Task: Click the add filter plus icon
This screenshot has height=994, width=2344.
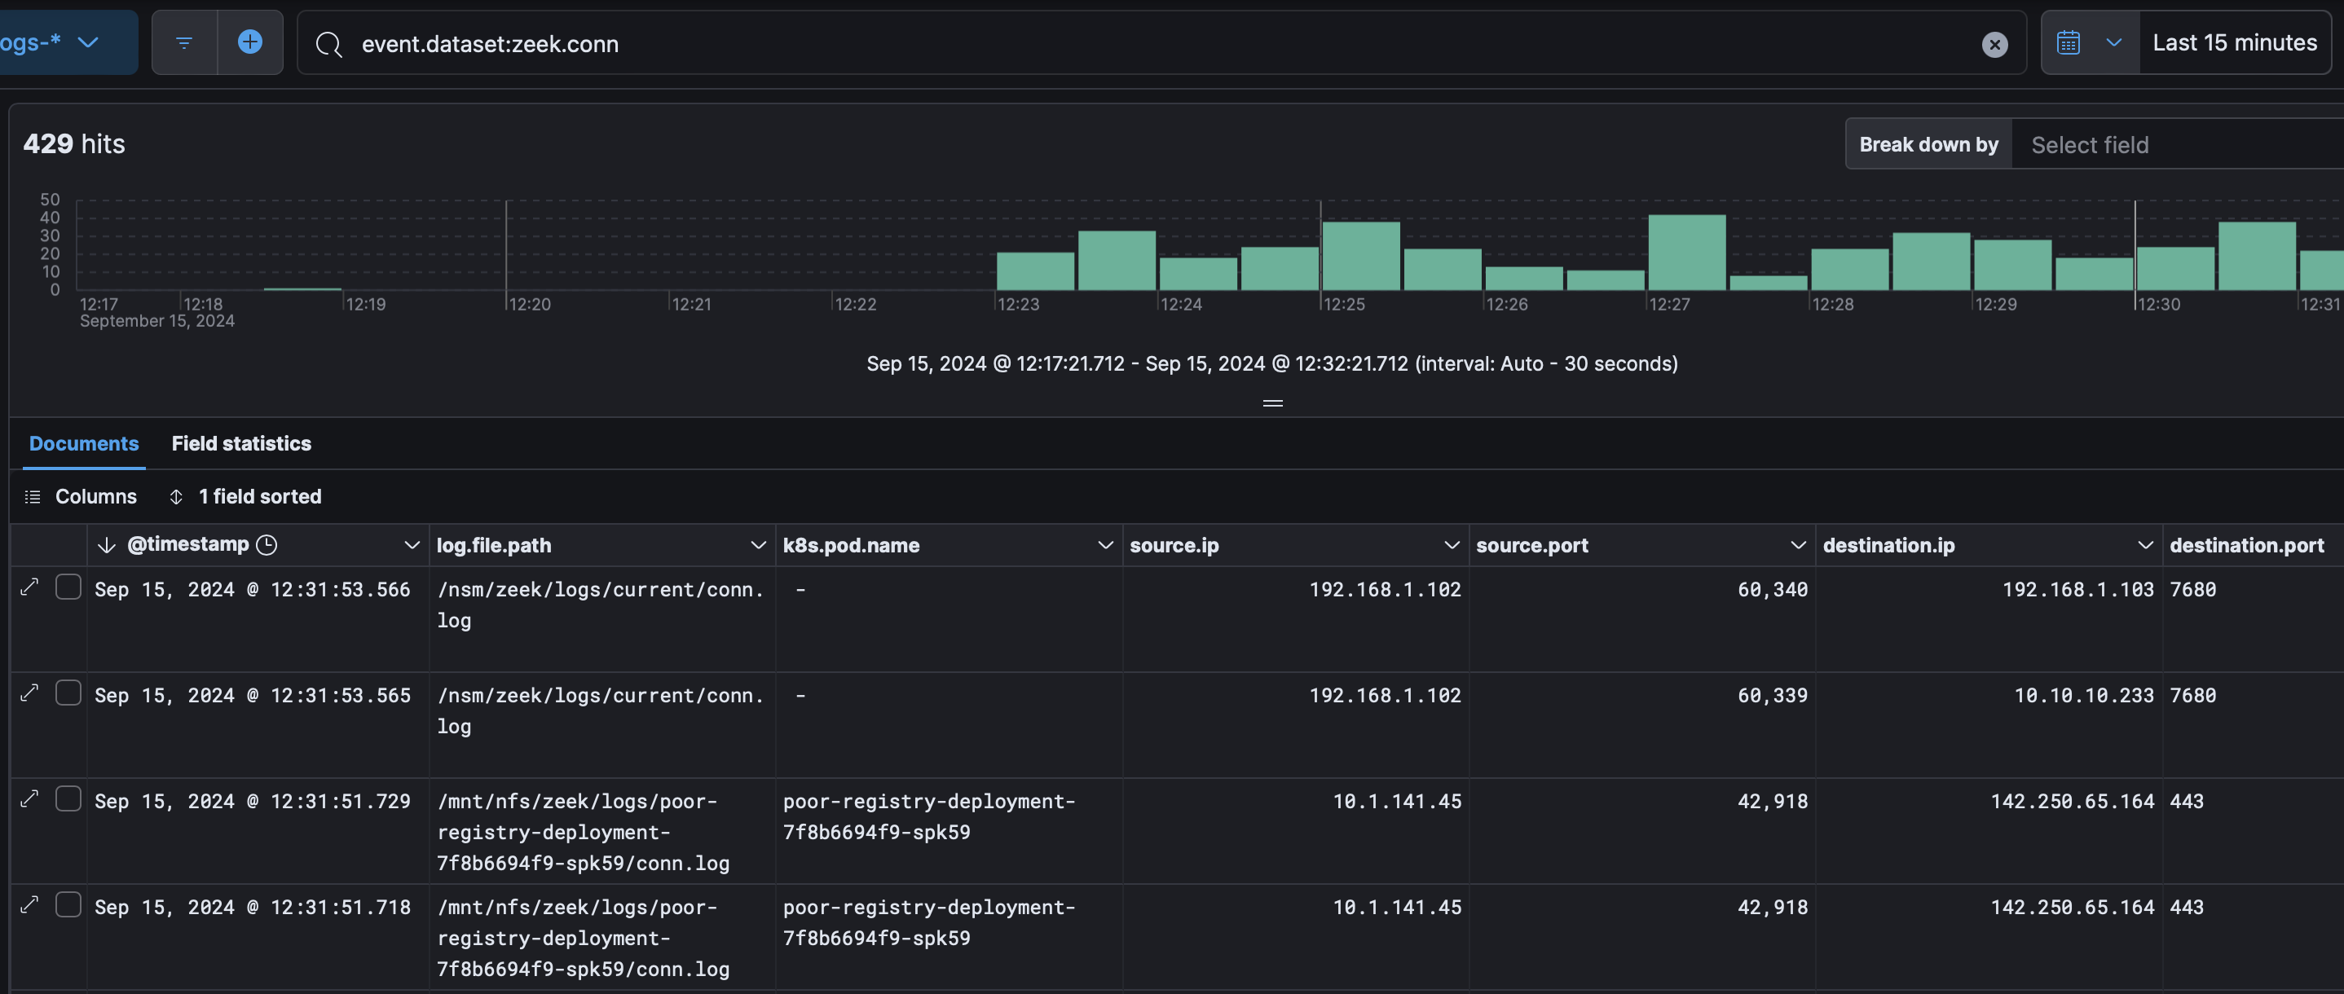Action: 249,42
